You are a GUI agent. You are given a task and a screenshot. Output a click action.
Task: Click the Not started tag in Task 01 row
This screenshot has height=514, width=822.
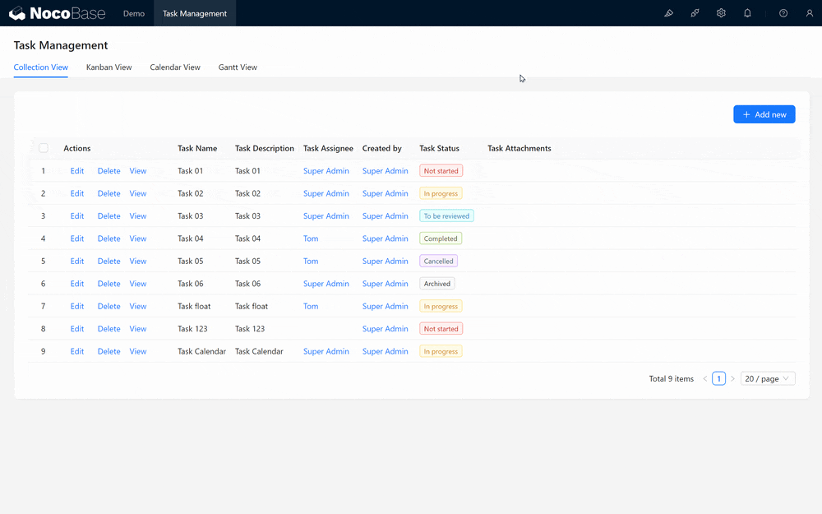pyautogui.click(x=441, y=171)
